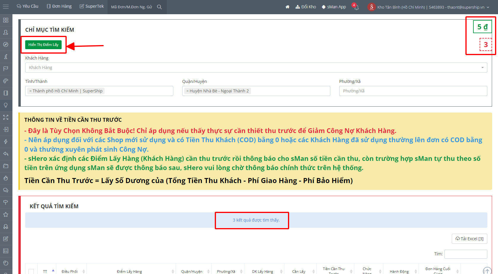
Task: Open the Phường/Xã selection field
Action: (413, 91)
